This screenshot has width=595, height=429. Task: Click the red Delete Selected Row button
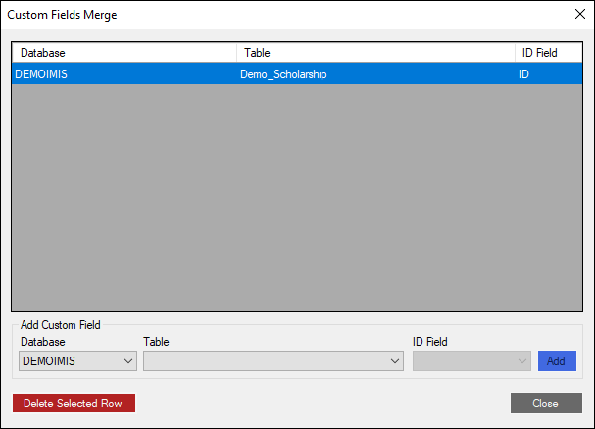tap(74, 404)
